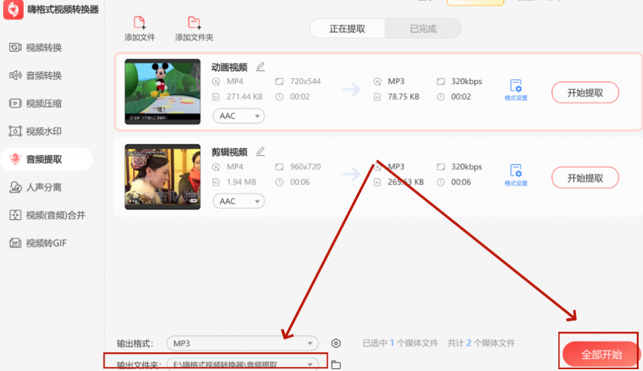Select the 音频转换 sidebar tool
Image resolution: width=643 pixels, height=371 pixels.
coord(38,75)
